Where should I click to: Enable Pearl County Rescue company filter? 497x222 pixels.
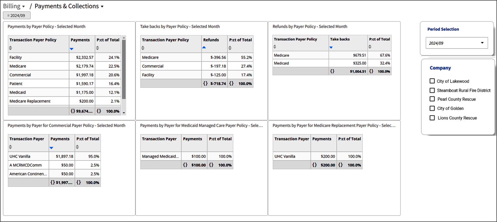(x=432, y=99)
